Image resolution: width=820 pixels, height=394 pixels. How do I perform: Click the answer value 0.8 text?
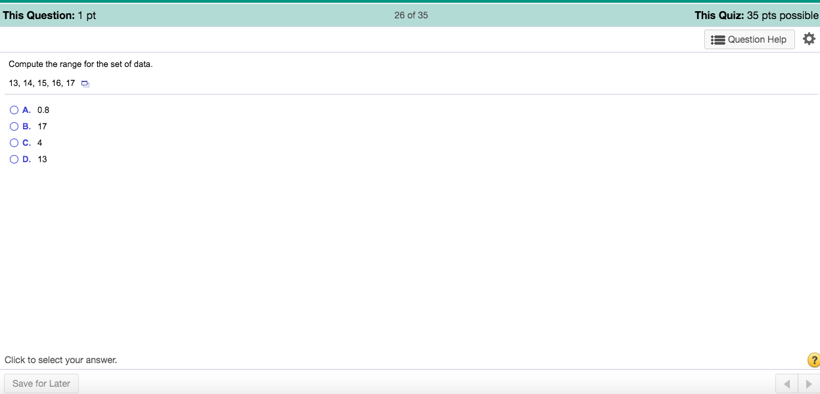coord(43,110)
